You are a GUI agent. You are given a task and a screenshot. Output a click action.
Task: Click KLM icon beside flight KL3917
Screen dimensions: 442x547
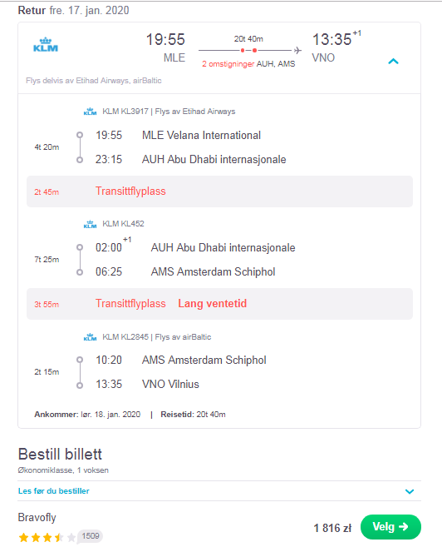point(90,112)
